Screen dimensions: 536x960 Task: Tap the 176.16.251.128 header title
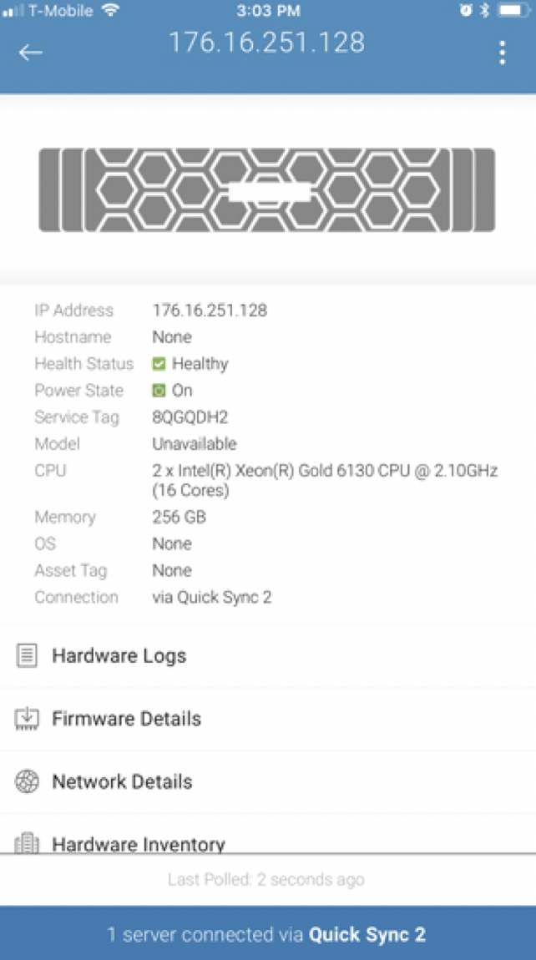point(266,43)
